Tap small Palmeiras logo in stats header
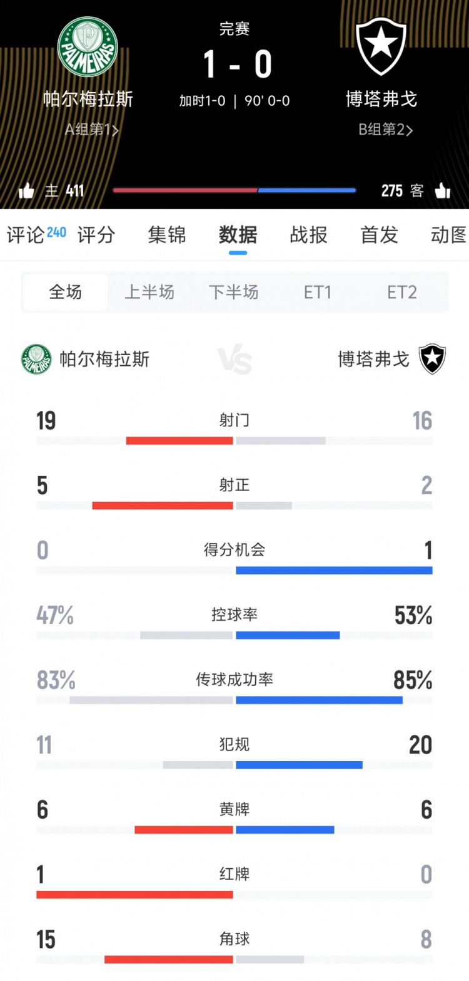This screenshot has height=981, width=469. point(36,359)
